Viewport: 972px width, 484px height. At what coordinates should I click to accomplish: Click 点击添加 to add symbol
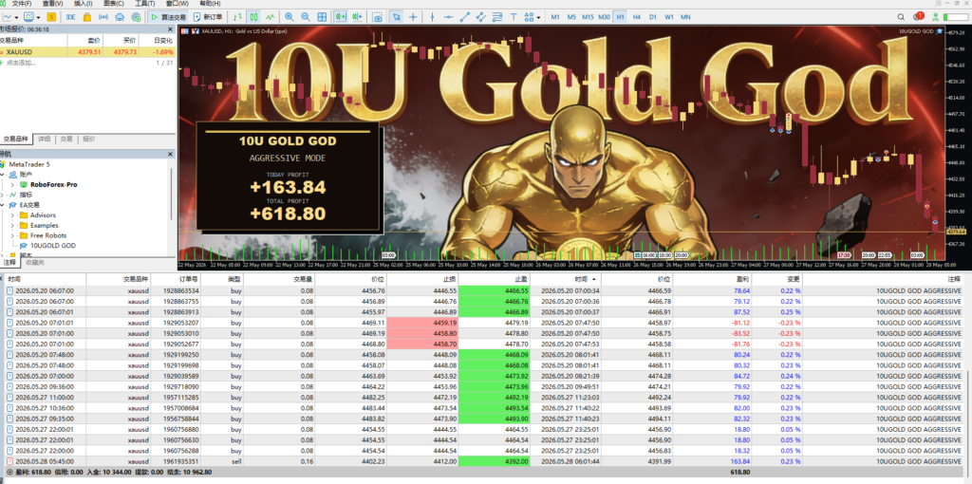point(21,63)
